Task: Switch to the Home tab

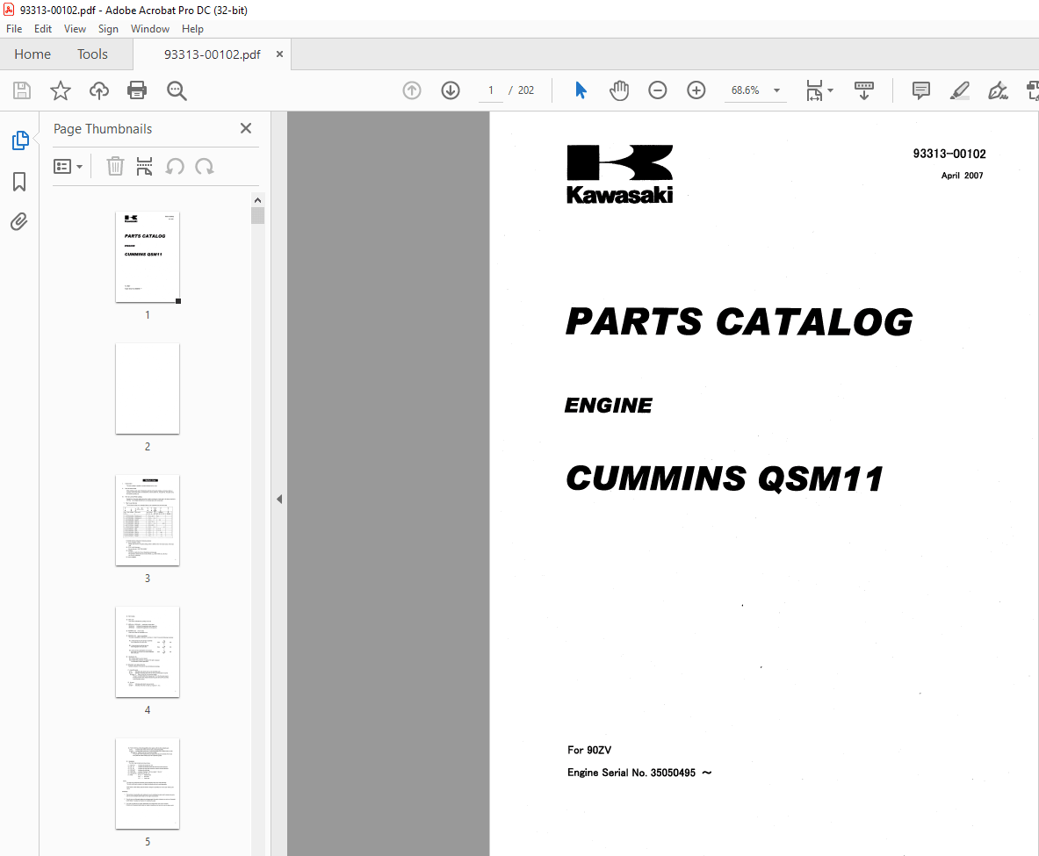Action: pos(32,54)
